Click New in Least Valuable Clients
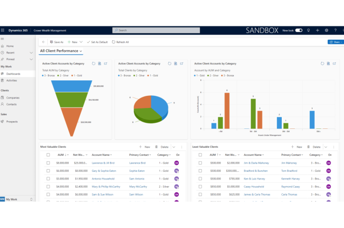The width and height of the screenshot is (344, 228). tap(297, 147)
